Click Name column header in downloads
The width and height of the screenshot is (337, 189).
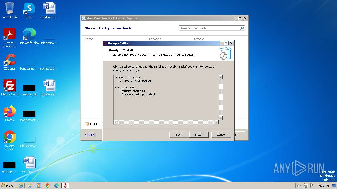tap(89, 39)
